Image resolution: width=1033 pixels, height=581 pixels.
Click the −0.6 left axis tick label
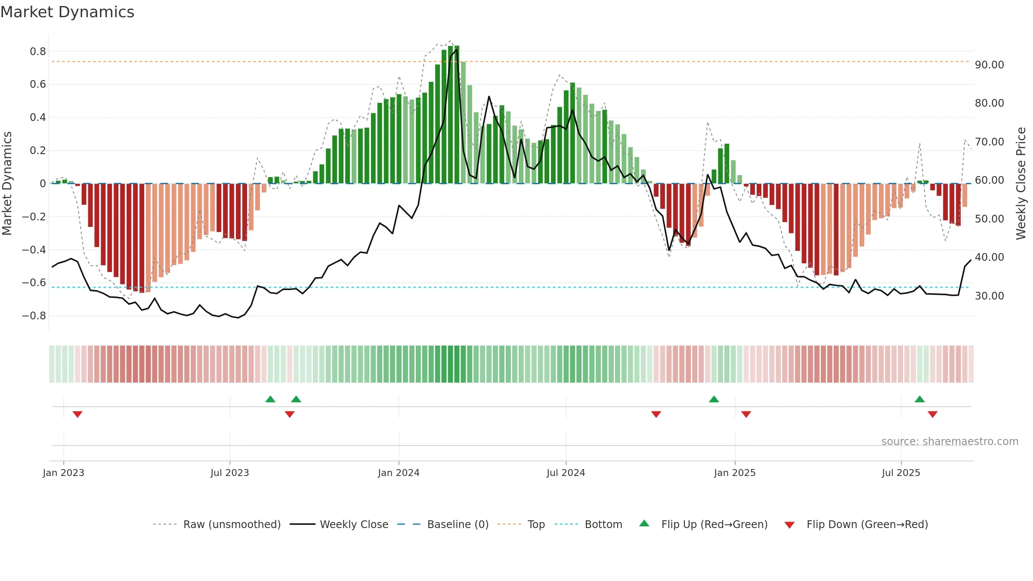[34, 283]
